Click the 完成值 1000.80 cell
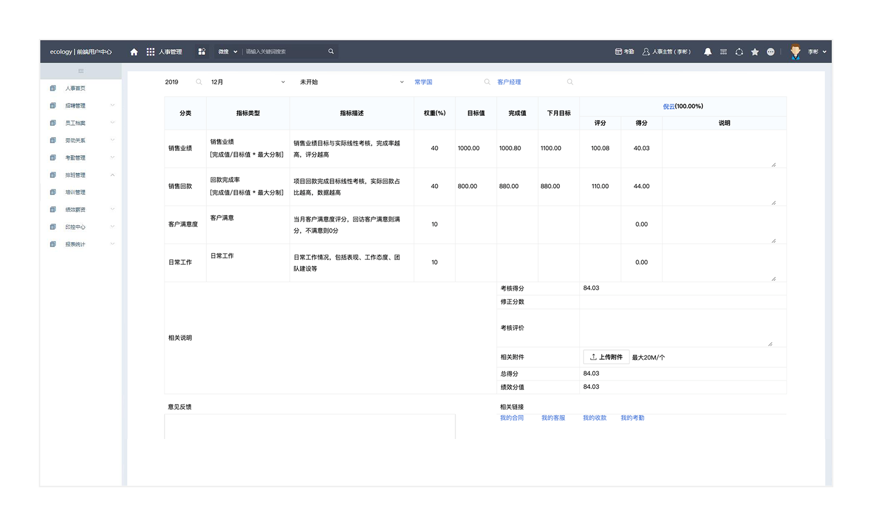 click(x=517, y=148)
